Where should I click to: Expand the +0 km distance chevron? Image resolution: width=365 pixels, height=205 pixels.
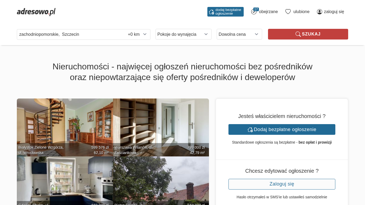coord(145,34)
